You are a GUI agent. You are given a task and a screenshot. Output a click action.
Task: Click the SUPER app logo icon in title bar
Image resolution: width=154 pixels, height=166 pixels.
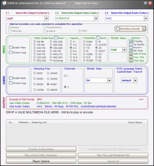point(4,3)
